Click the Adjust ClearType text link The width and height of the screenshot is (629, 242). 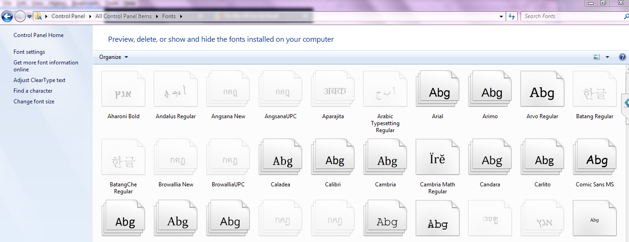click(x=39, y=80)
